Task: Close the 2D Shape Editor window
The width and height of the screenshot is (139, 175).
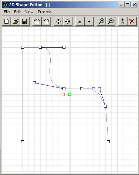Action: coord(134,5)
